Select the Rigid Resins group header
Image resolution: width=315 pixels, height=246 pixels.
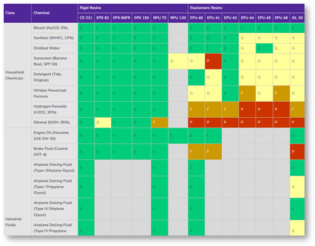(133, 8)
